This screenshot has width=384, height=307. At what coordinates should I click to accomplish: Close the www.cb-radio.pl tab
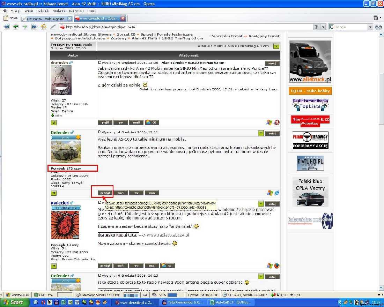(123, 18)
